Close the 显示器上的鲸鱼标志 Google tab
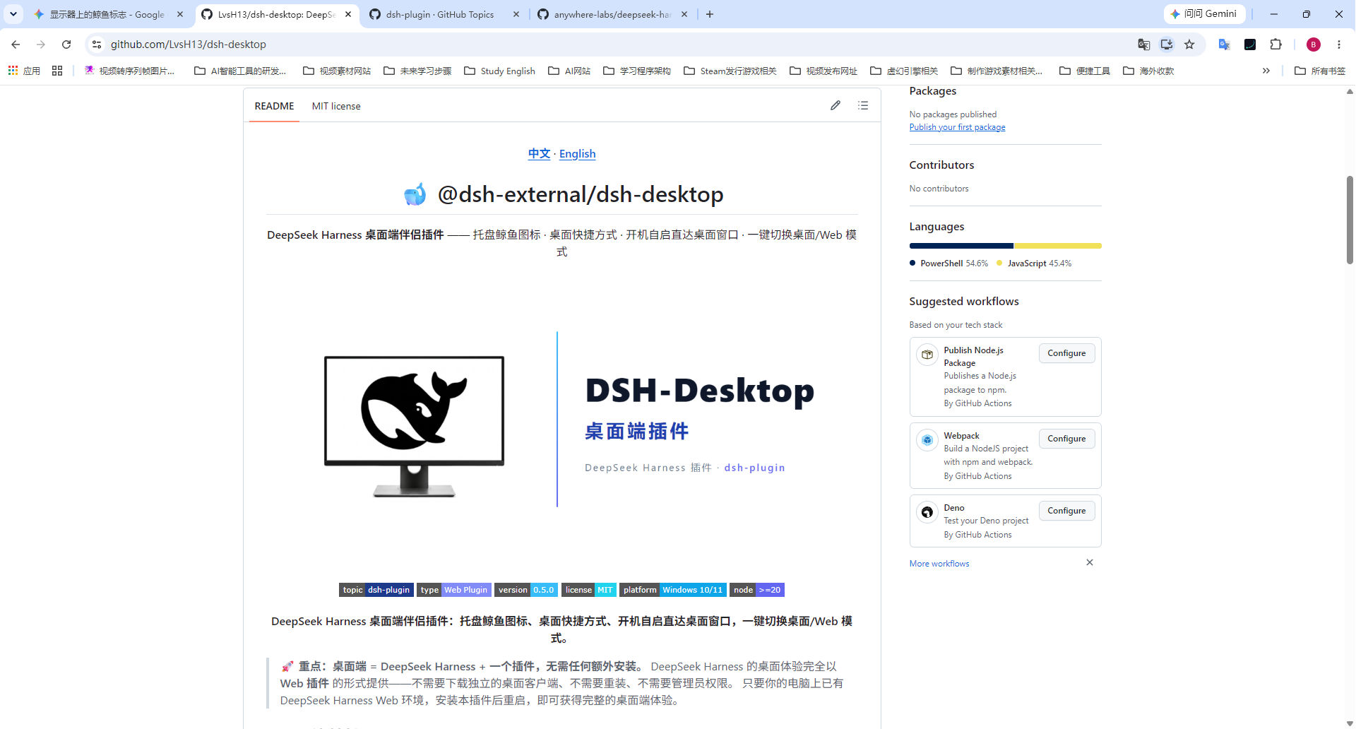The height and width of the screenshot is (729, 1356). [x=180, y=14]
